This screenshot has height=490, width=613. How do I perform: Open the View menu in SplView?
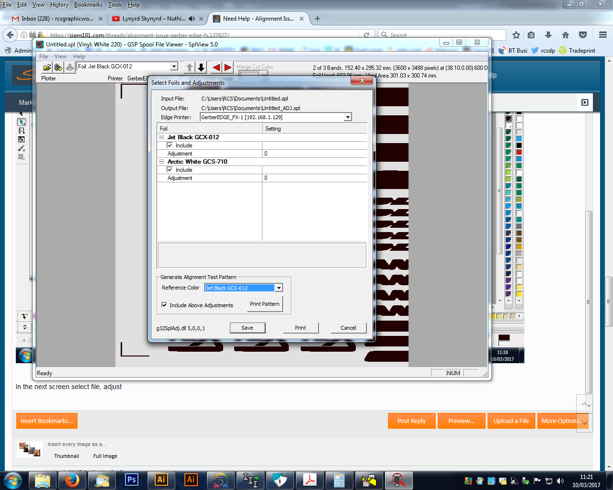point(61,56)
